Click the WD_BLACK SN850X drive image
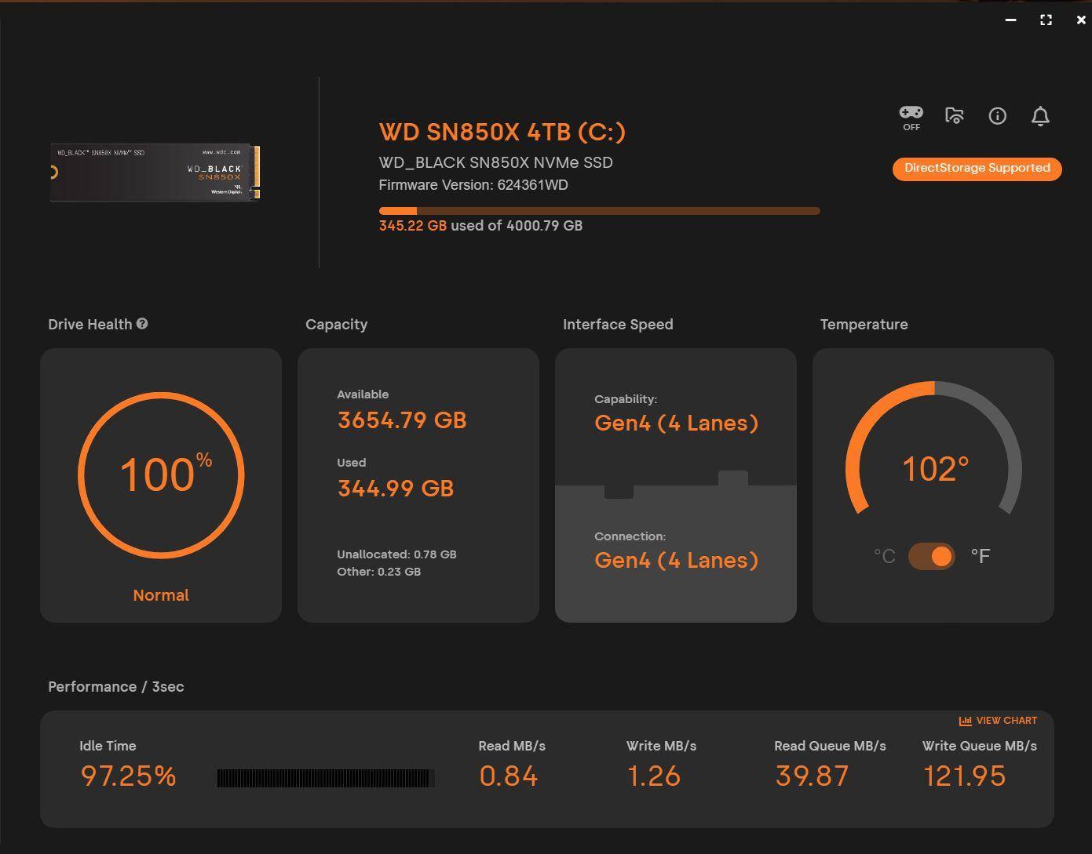The width and height of the screenshot is (1092, 854). [x=155, y=173]
